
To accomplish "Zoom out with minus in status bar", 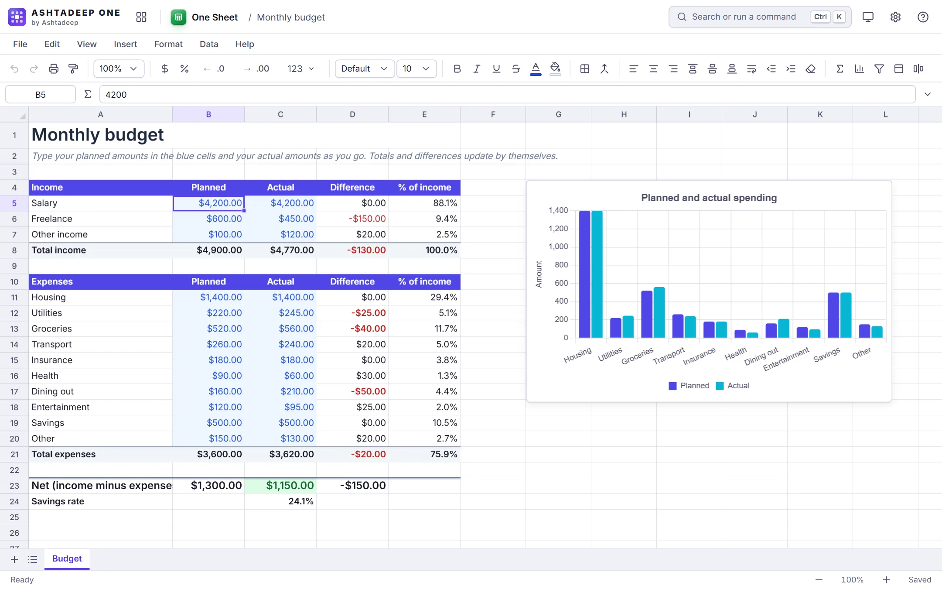I will click(x=819, y=580).
